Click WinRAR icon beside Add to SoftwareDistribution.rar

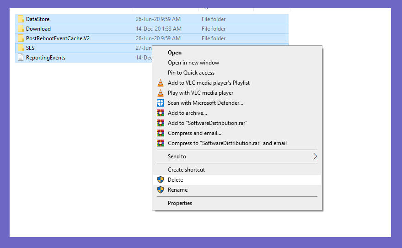click(161, 123)
